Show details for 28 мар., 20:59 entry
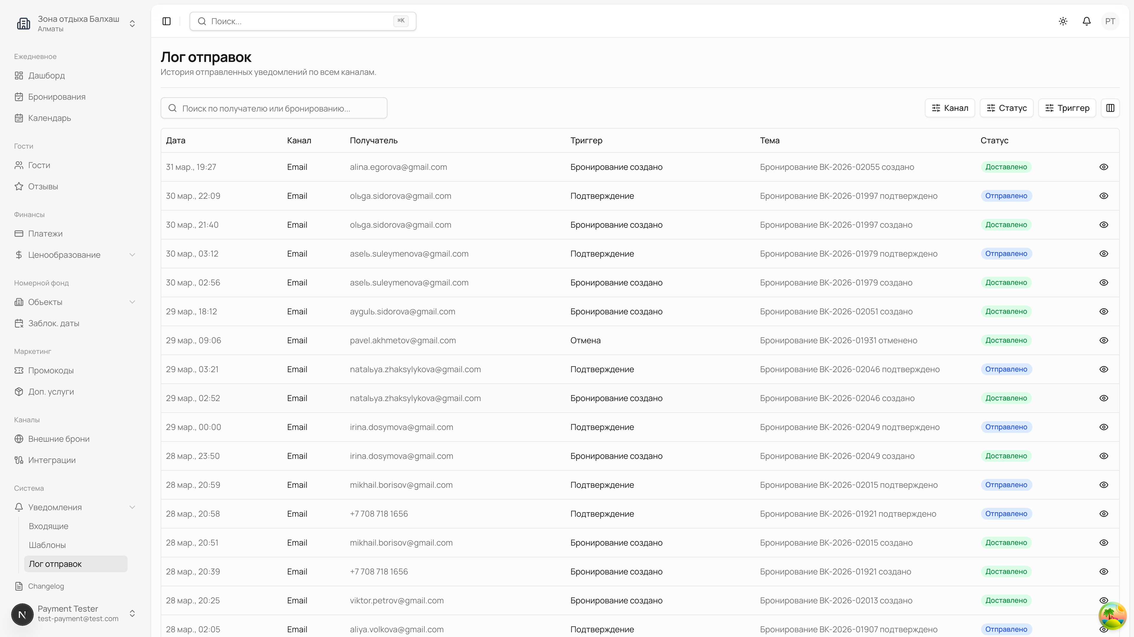This screenshot has height=637, width=1134. click(1104, 485)
